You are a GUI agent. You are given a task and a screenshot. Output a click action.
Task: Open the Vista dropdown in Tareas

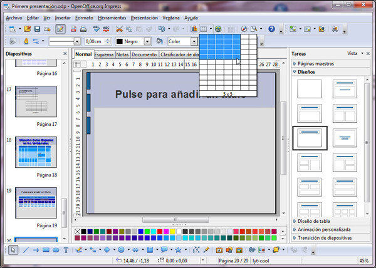point(355,53)
